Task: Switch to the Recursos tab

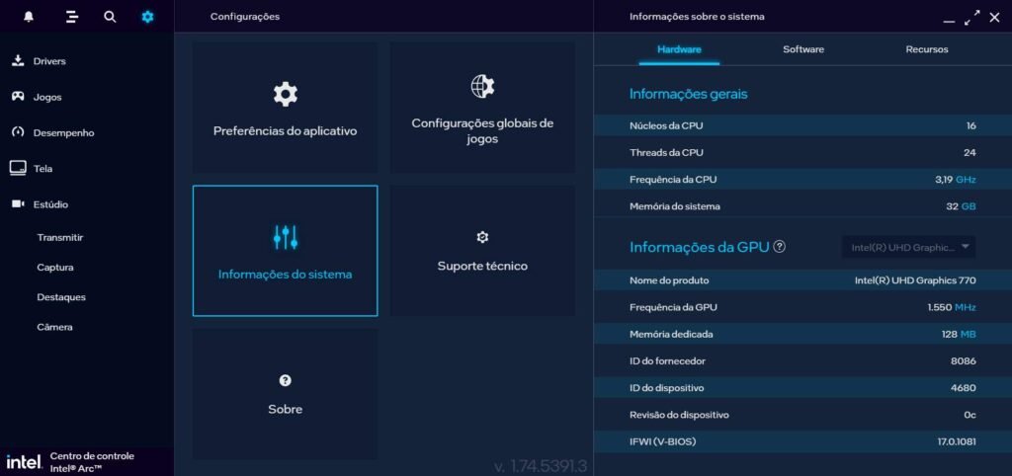Action: pos(926,49)
